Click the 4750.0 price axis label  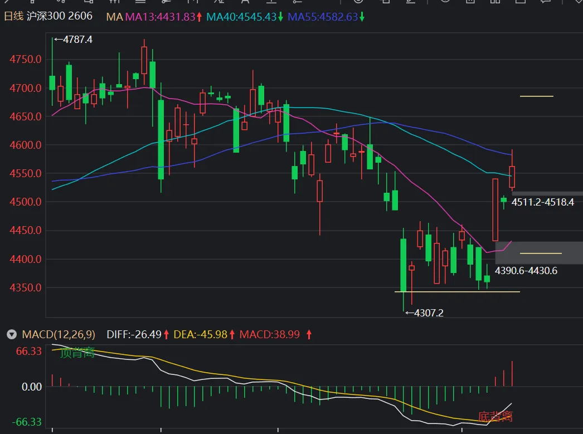(x=26, y=60)
